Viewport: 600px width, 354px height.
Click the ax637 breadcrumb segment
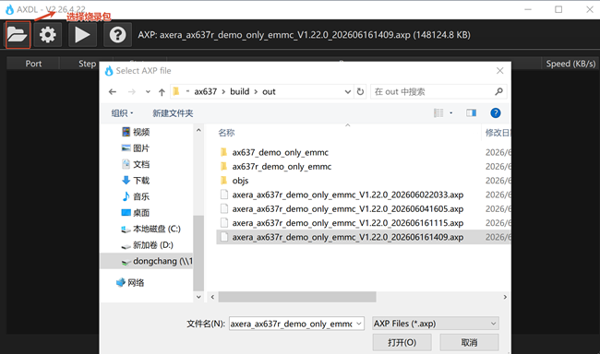click(206, 92)
